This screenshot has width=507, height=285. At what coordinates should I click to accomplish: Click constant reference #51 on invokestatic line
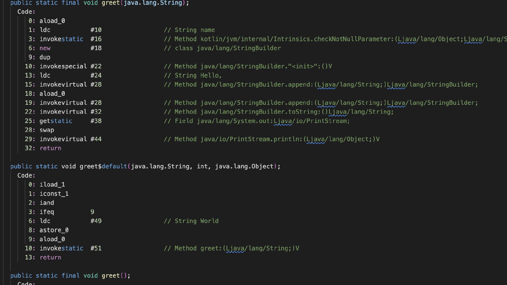[96, 249]
